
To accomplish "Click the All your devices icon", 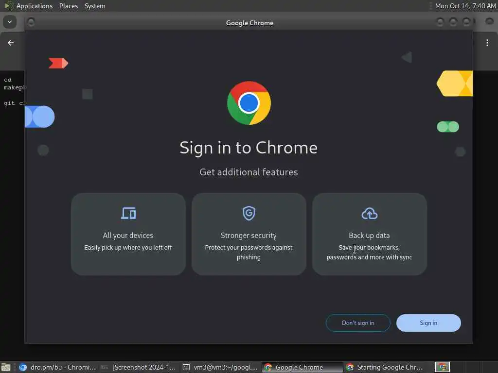I will point(128,213).
